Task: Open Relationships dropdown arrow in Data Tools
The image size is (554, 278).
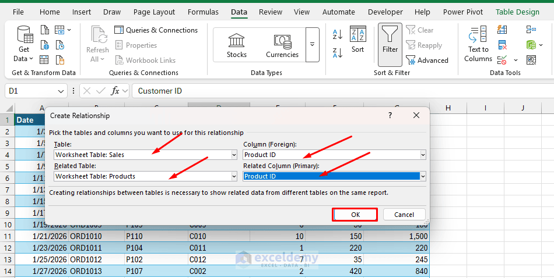Action: [x=541, y=45]
